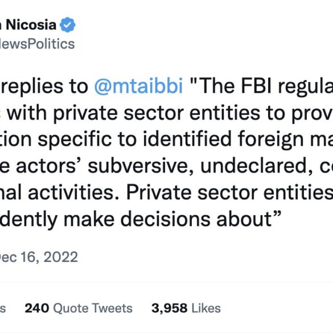Image resolution: width=333 pixels, height=333 pixels.
Task: Show the 3,958 Likes list
Action: coord(186,308)
